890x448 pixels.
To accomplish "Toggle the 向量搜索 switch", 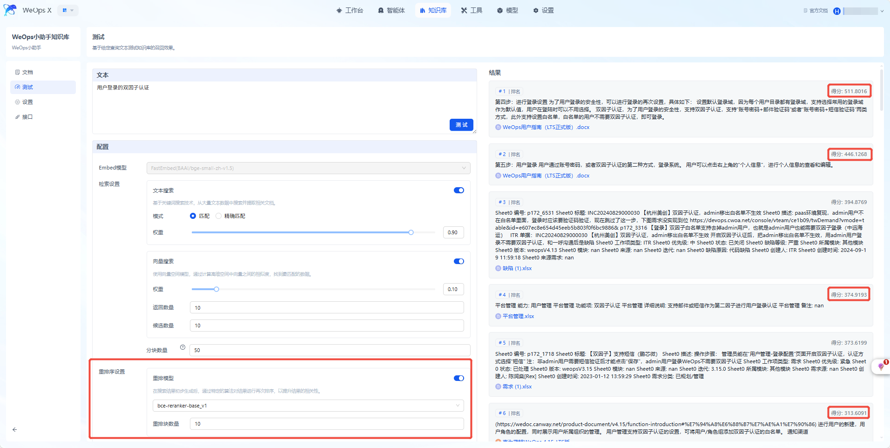I will [459, 261].
